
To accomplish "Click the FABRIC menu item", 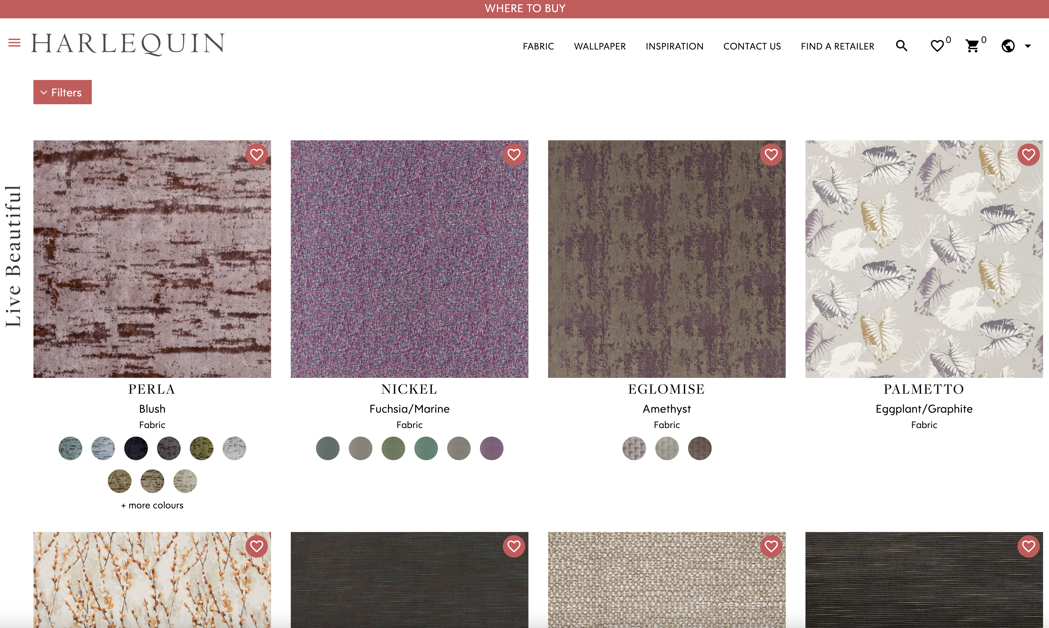I will (x=538, y=46).
